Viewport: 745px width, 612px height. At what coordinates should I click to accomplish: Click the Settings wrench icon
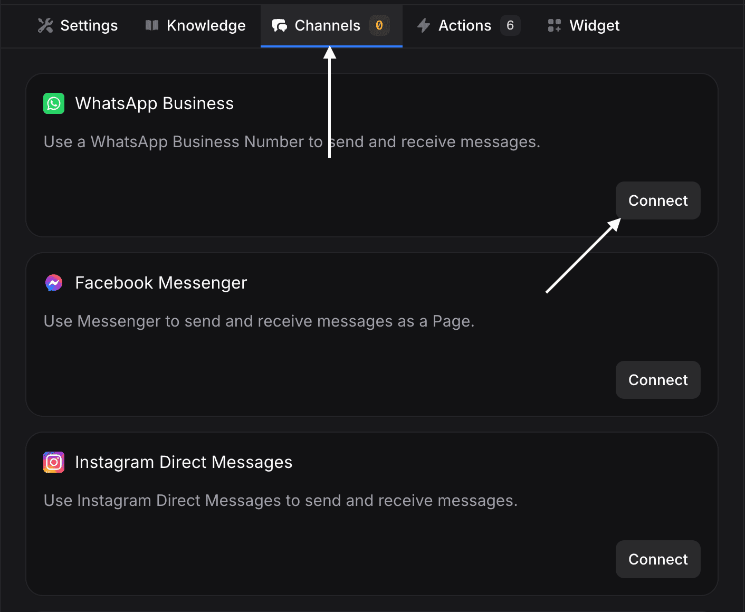[45, 25]
